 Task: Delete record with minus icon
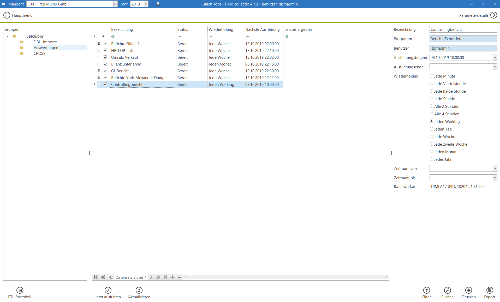180,277
